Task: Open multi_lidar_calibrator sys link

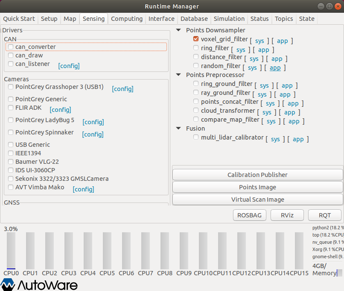Action: tap(275, 140)
